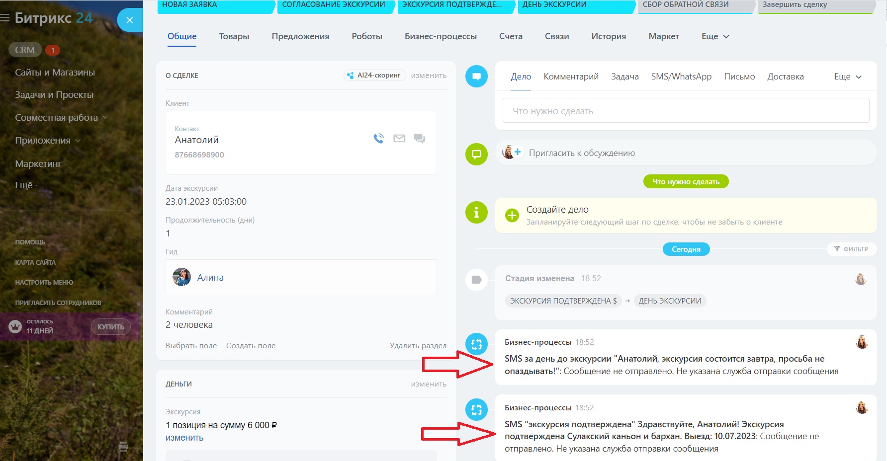Close the deal panel with the X button
887x461 pixels.
(x=130, y=20)
